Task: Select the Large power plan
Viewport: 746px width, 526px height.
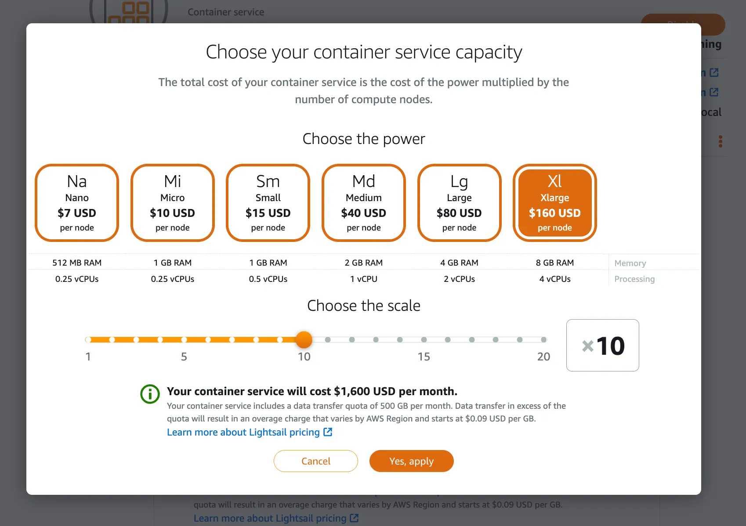Action: (x=459, y=203)
